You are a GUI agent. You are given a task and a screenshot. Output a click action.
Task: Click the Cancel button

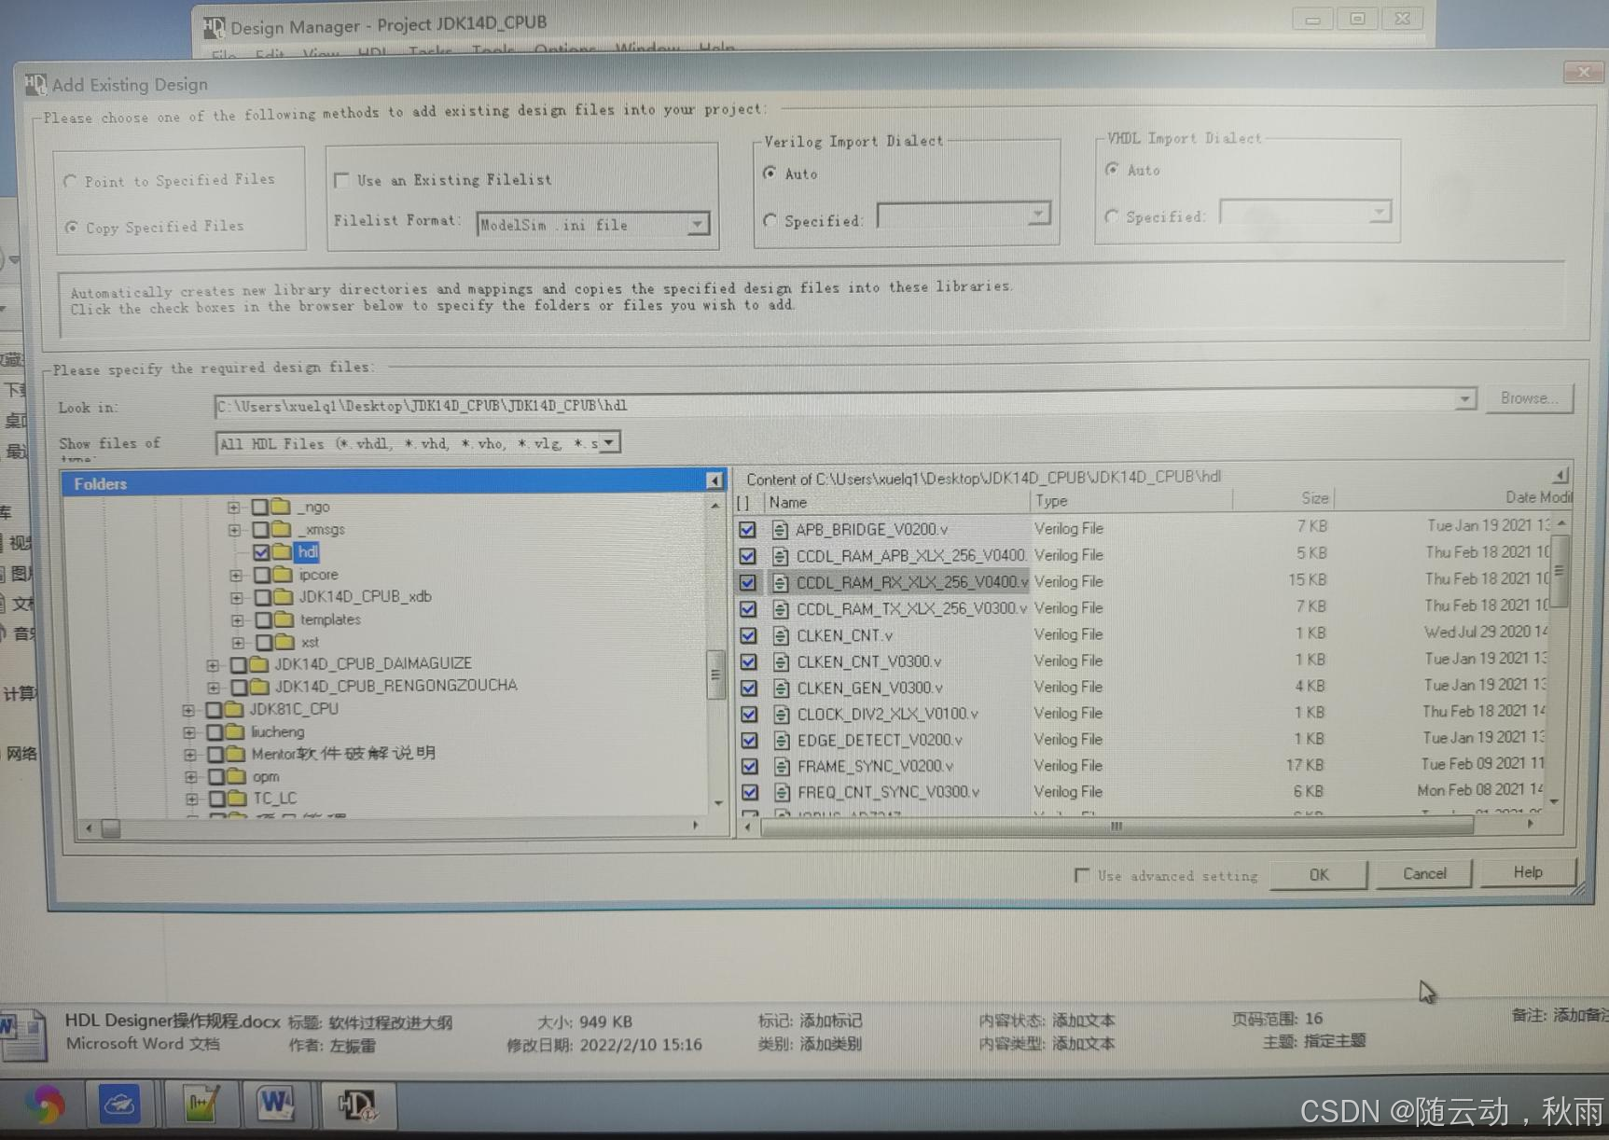1424,874
